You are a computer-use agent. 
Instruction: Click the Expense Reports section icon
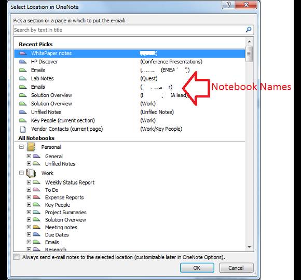click(x=36, y=197)
